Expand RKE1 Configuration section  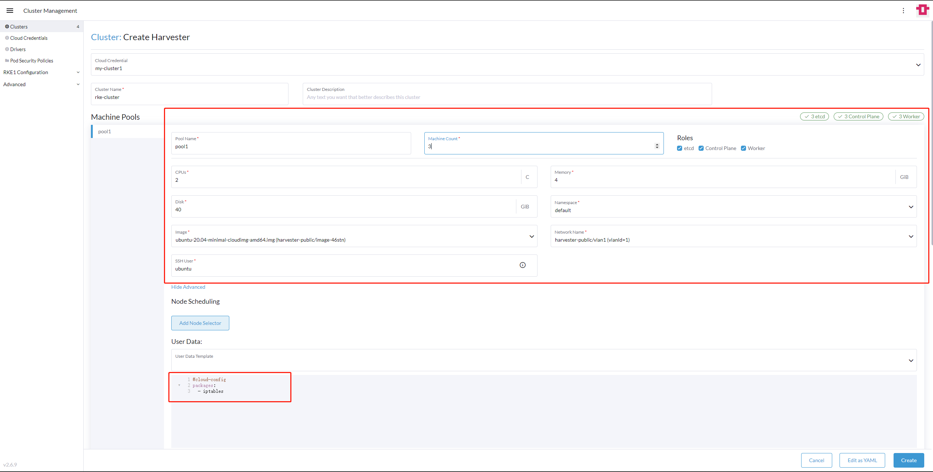tap(42, 72)
